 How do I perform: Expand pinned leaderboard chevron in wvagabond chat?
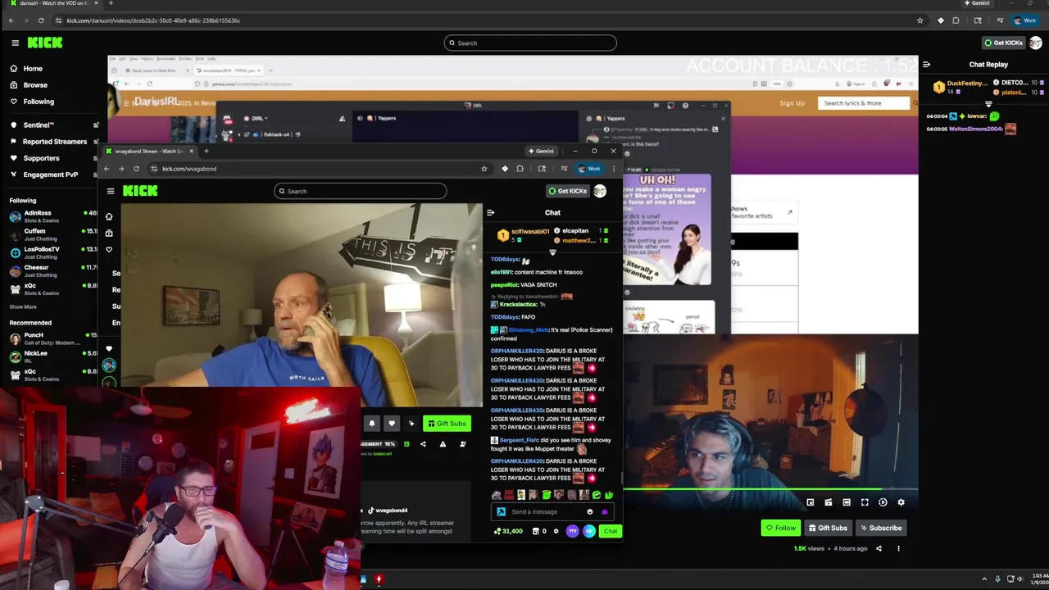pyautogui.click(x=552, y=252)
